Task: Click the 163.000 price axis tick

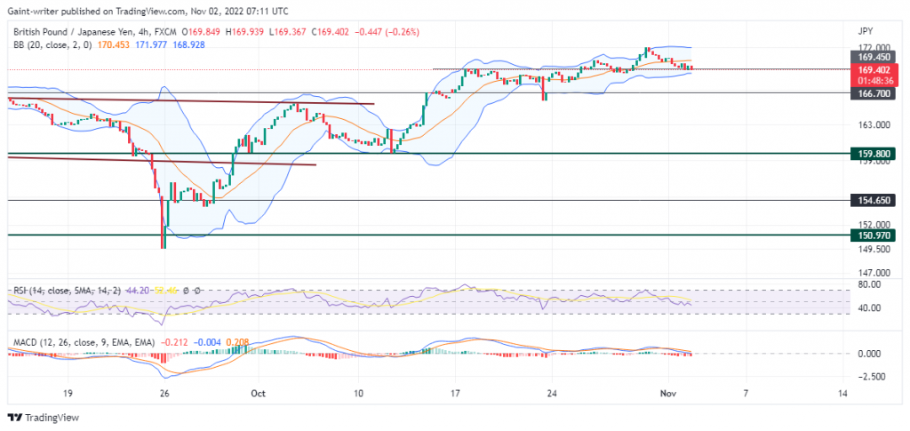Action: coord(874,125)
